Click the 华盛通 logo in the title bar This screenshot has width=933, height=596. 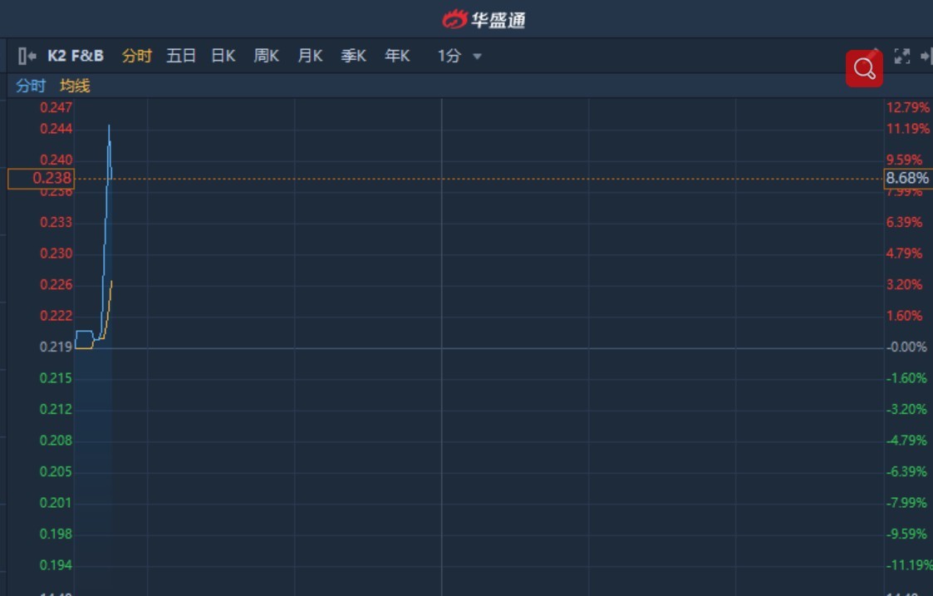point(484,20)
